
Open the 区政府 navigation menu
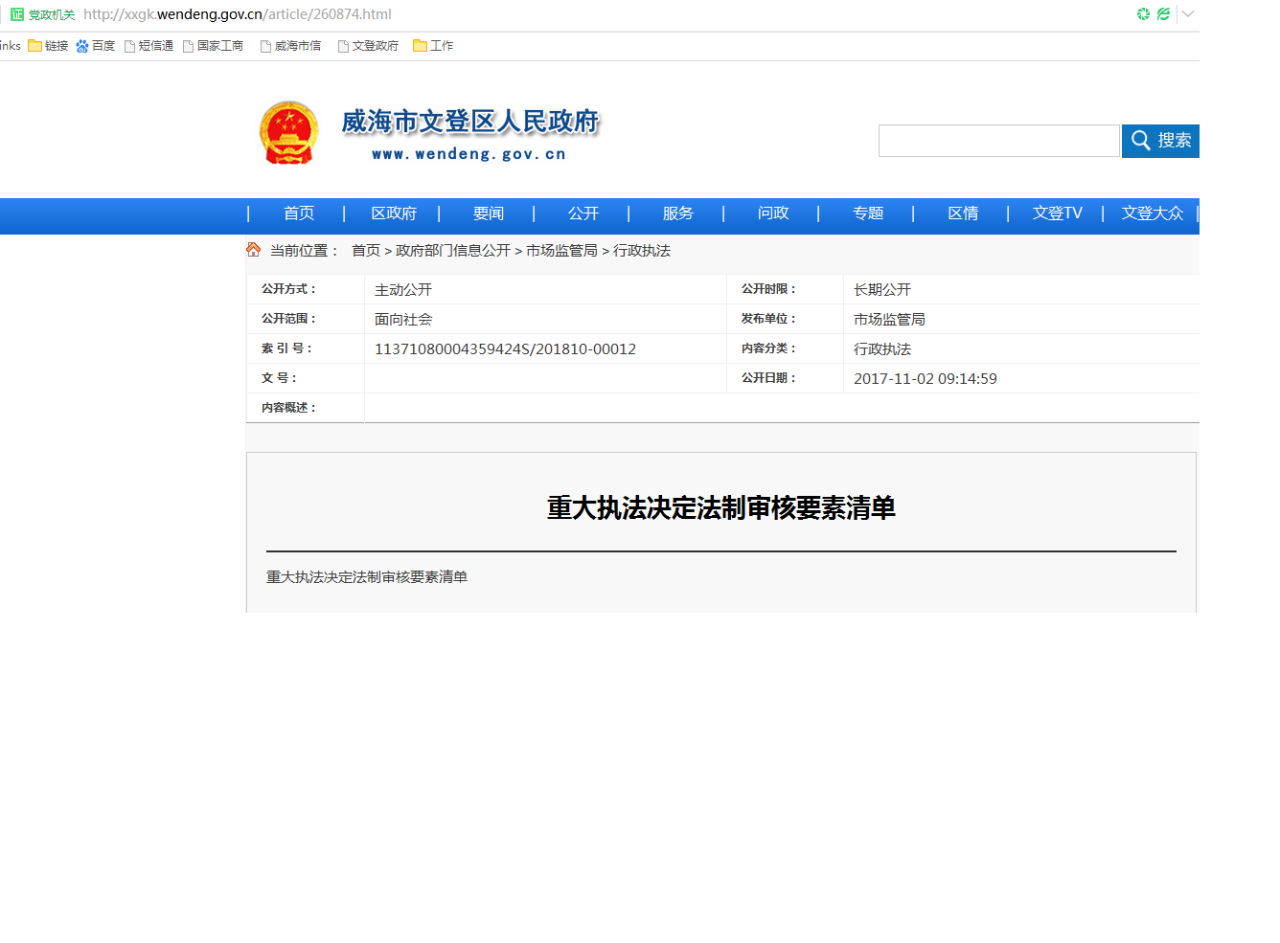coord(394,213)
